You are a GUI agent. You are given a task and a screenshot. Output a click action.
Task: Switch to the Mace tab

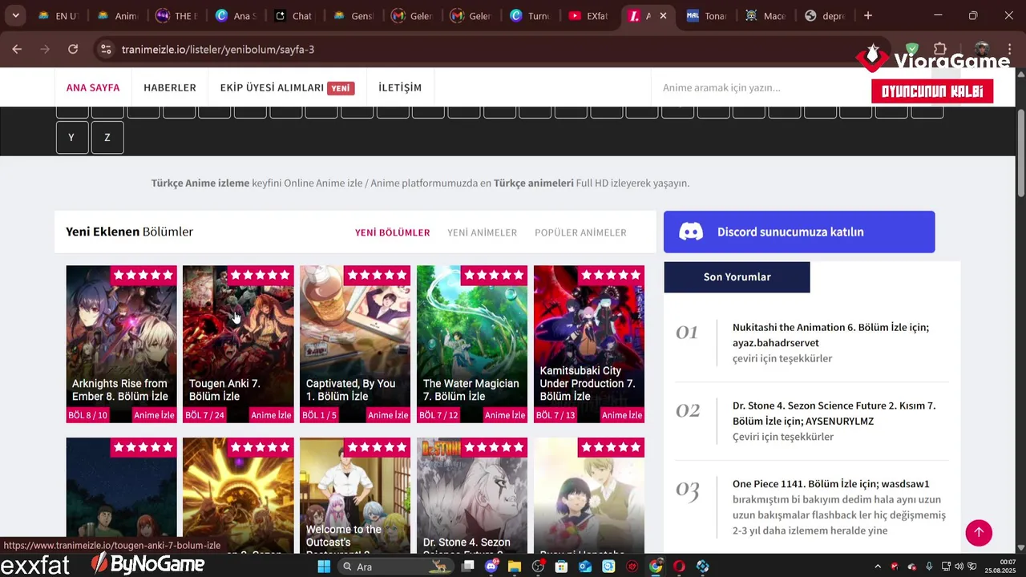coord(765,16)
